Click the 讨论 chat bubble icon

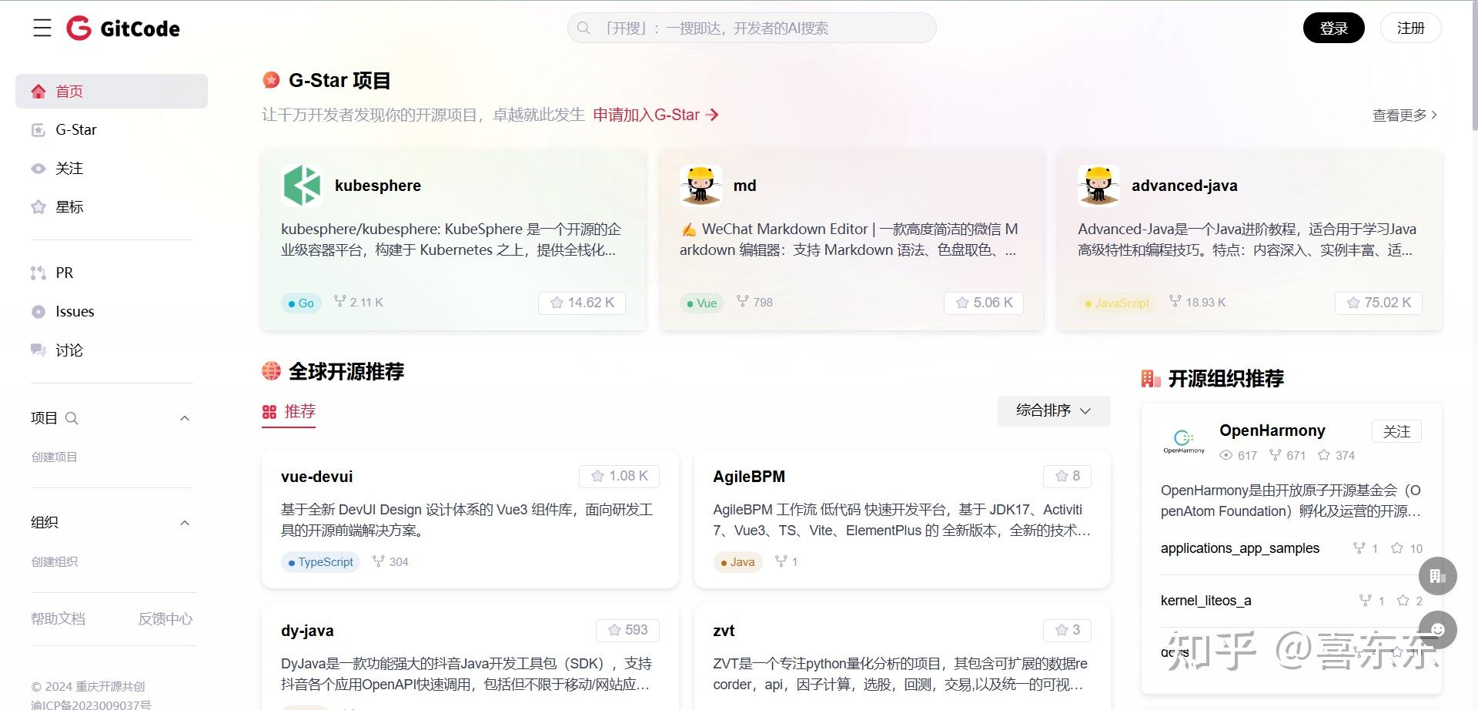tap(38, 350)
